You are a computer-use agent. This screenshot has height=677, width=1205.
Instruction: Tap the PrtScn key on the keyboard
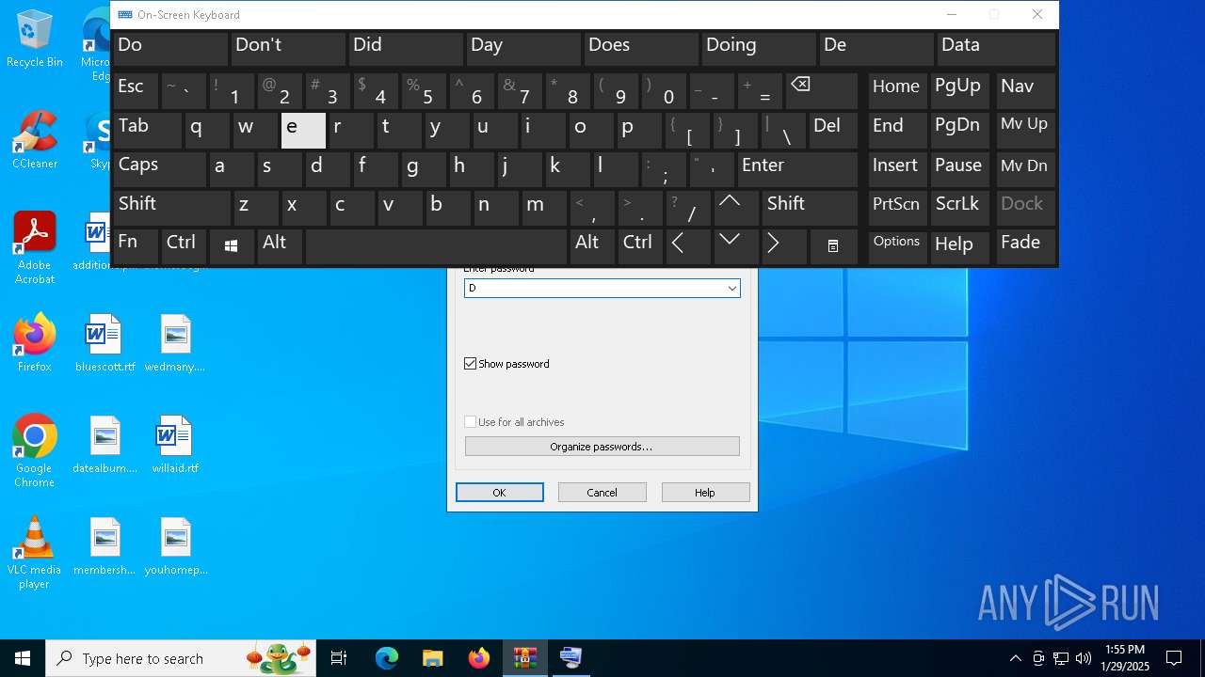(897, 208)
